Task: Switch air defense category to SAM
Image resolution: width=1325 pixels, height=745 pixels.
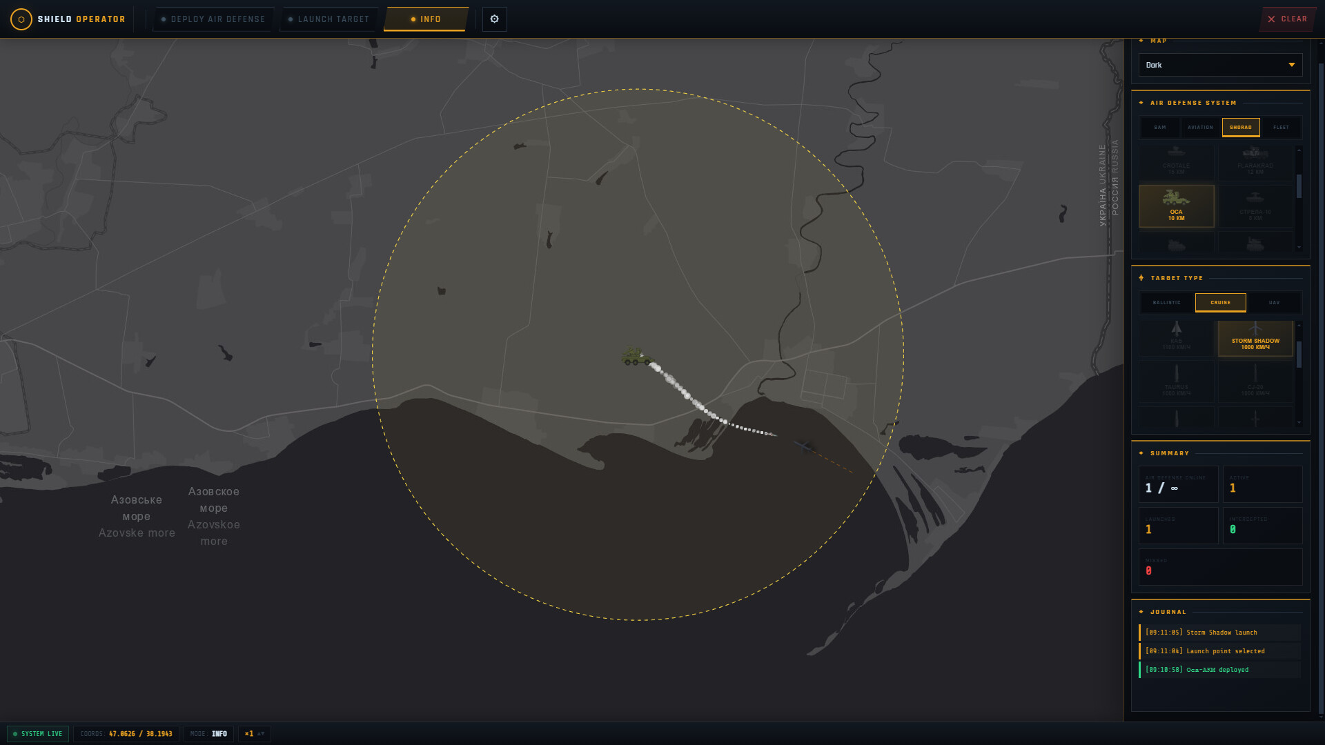Action: coord(1160,128)
